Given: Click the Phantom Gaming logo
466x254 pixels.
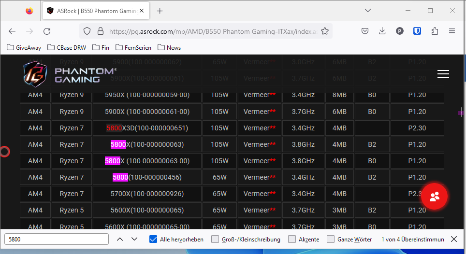Looking at the screenshot, I should (x=70, y=74).
